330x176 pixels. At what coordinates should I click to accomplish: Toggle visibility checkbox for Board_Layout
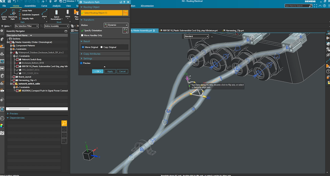coord(14,77)
